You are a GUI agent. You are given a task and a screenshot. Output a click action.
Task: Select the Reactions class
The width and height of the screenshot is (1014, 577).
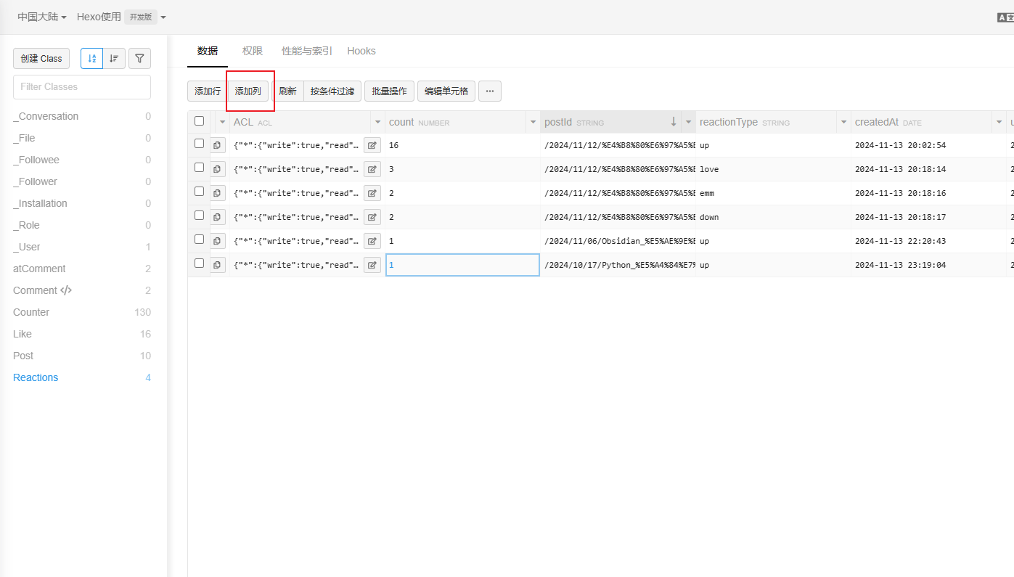[82, 377]
